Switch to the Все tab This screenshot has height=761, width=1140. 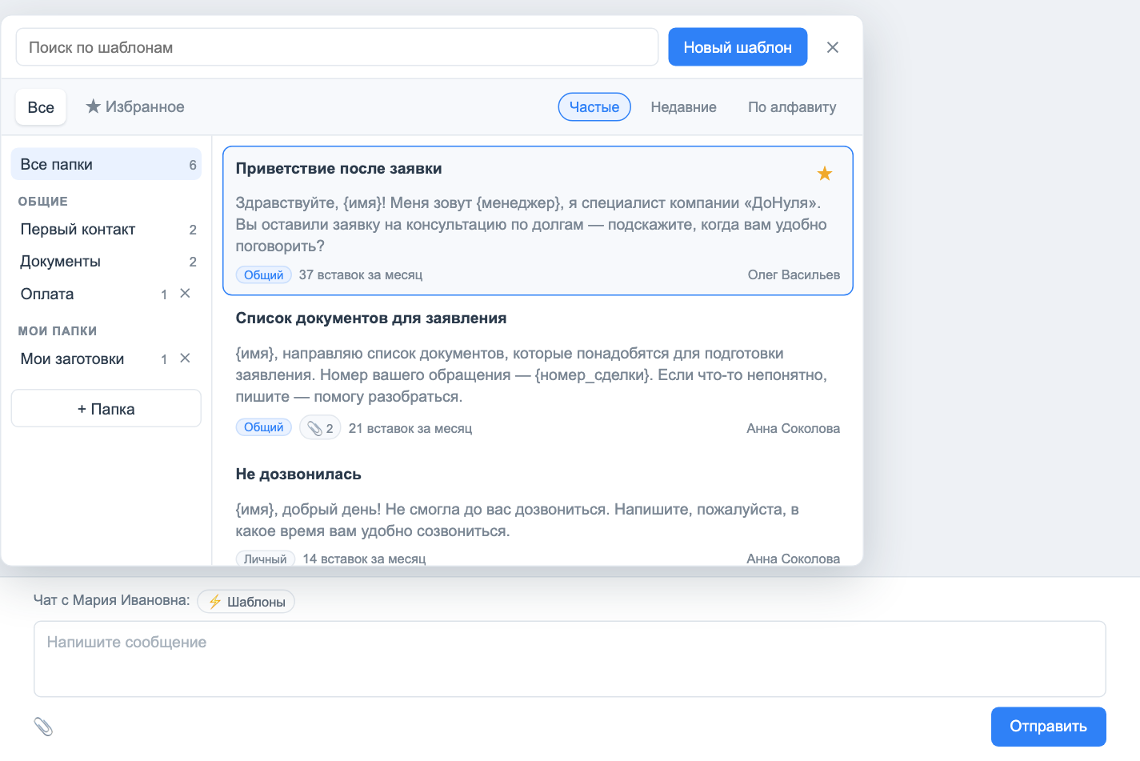[41, 107]
